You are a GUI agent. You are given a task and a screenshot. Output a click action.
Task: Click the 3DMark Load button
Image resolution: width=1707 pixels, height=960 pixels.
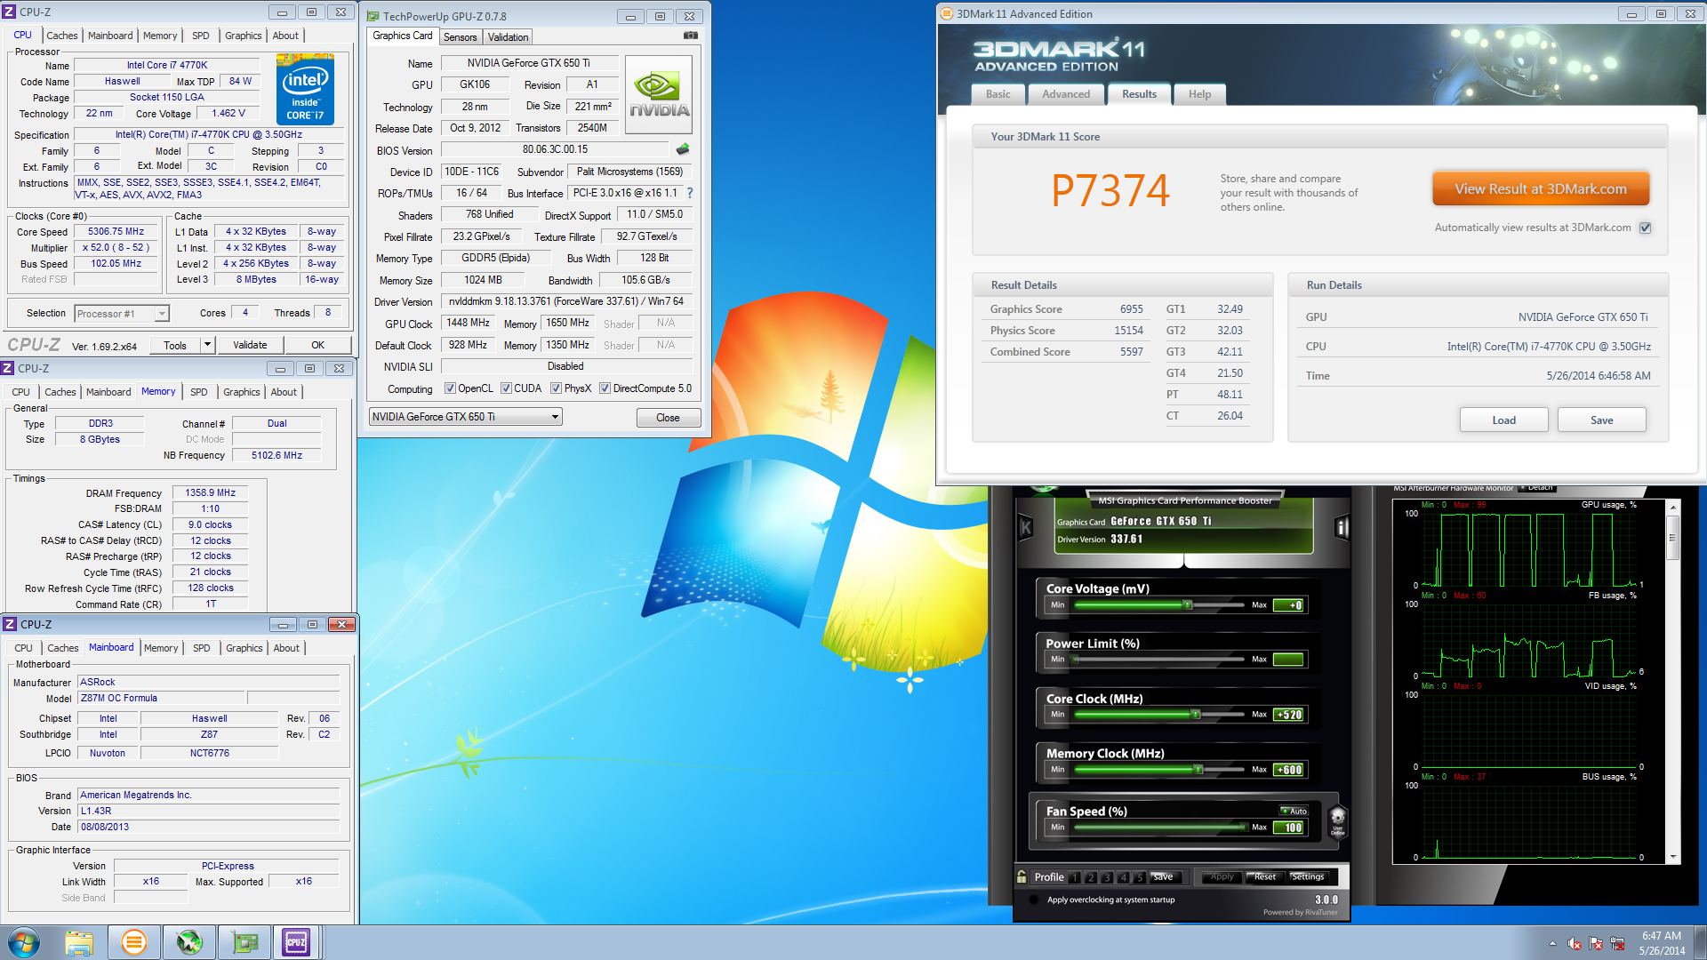click(1503, 420)
